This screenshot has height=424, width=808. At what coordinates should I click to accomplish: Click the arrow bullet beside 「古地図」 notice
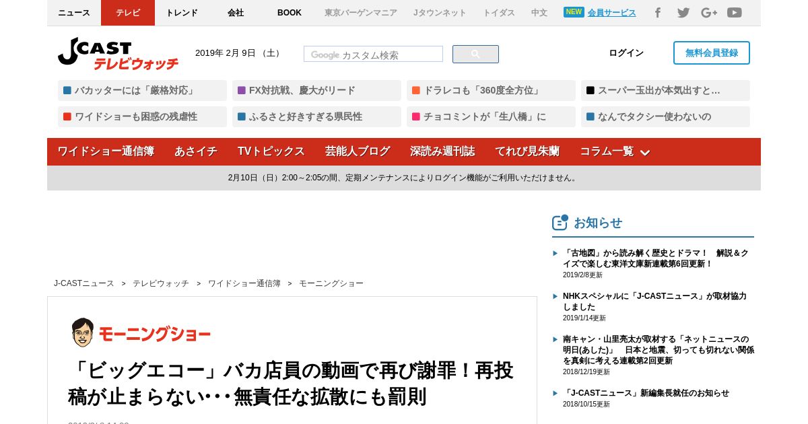[555, 254]
